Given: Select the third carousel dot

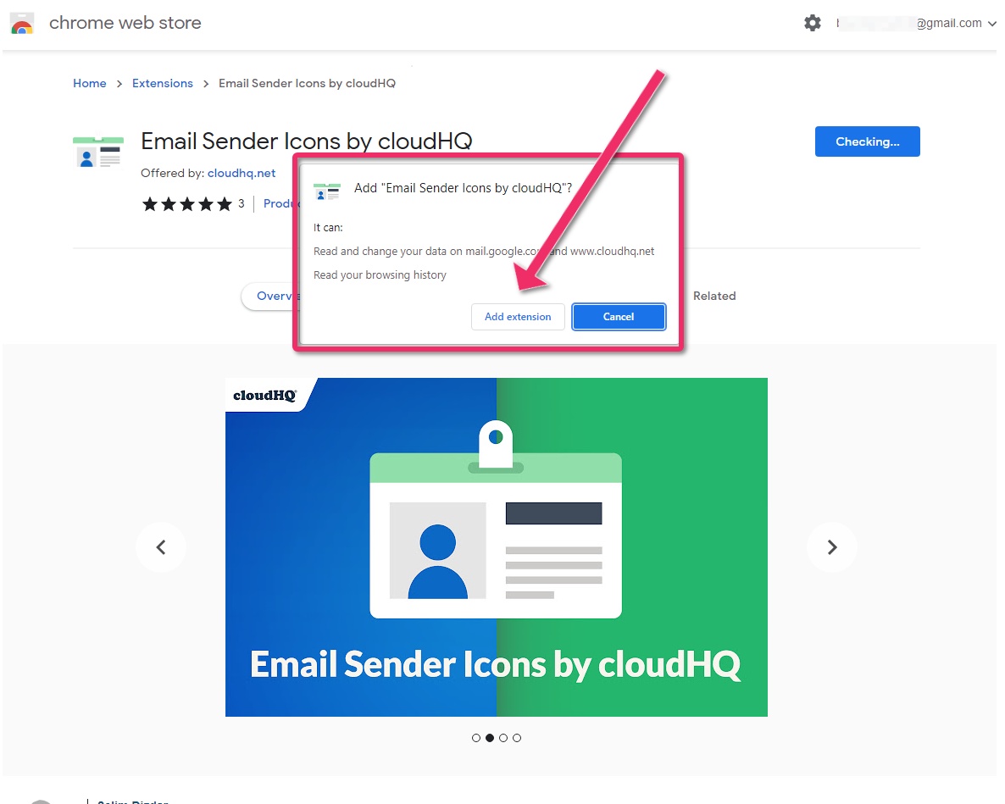Looking at the screenshot, I should coord(503,738).
